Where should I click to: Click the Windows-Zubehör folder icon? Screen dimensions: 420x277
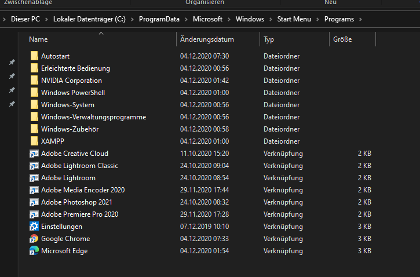(x=34, y=129)
